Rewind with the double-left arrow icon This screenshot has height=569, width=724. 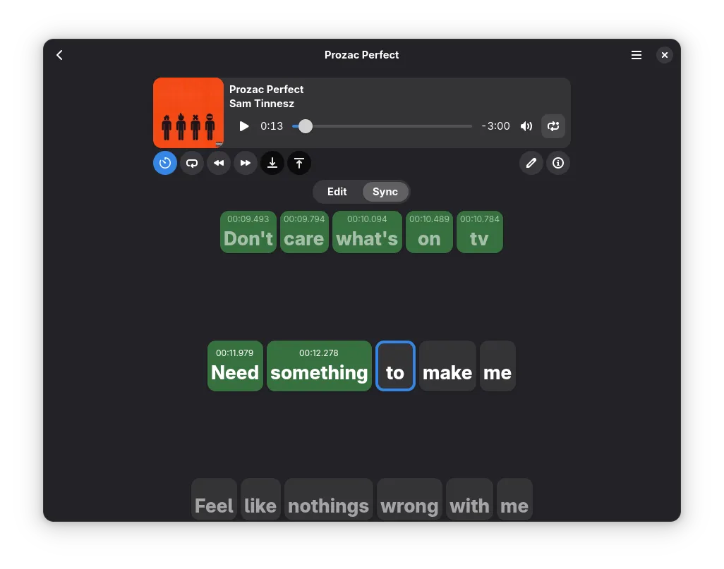tap(219, 163)
